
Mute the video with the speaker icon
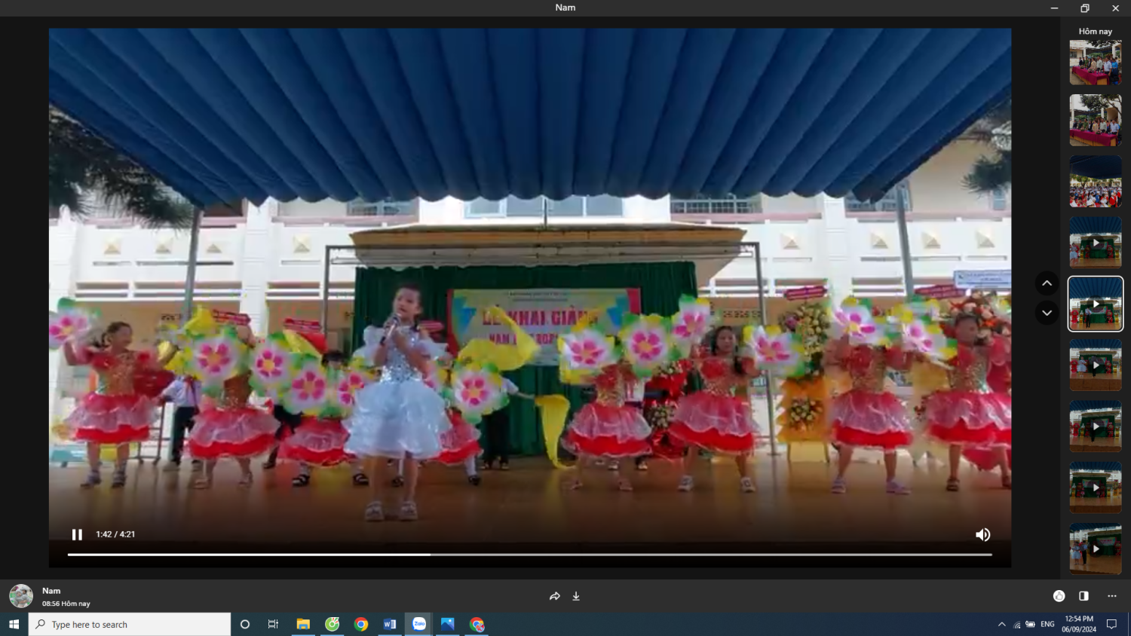click(982, 534)
